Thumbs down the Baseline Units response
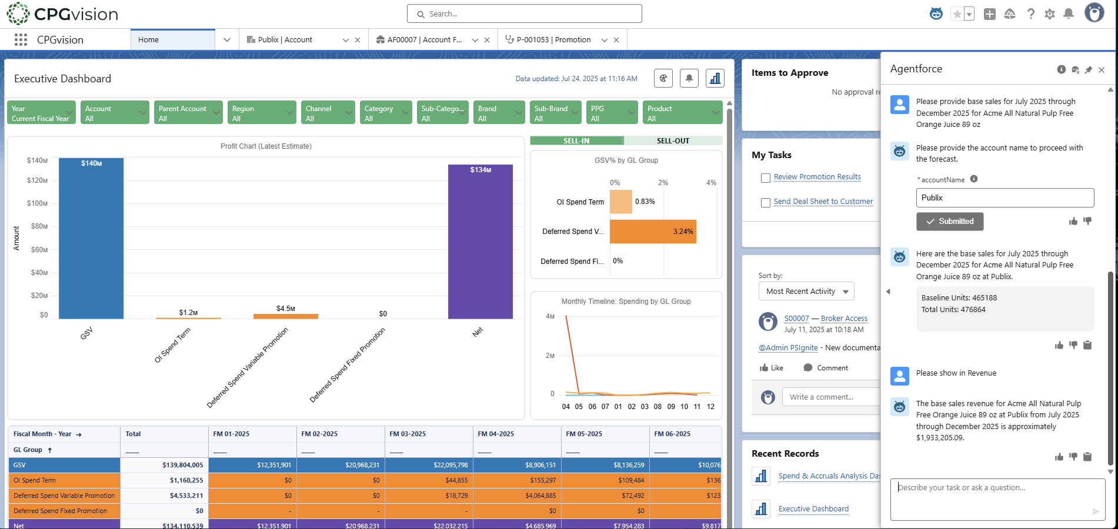1118x529 pixels. 1073,345
